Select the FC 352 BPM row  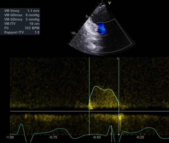[x=22, y=28]
